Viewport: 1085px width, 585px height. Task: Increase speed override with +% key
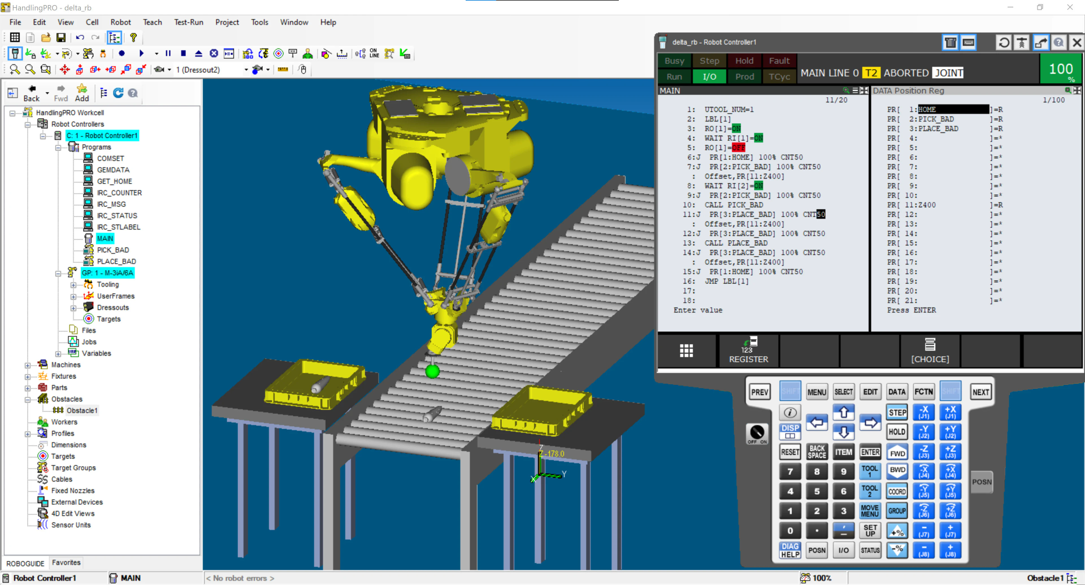point(897,531)
